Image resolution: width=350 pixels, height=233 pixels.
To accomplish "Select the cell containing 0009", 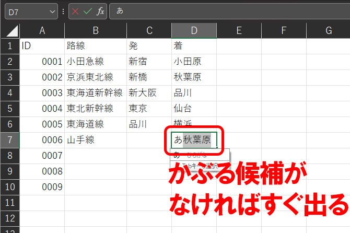I will [42, 187].
